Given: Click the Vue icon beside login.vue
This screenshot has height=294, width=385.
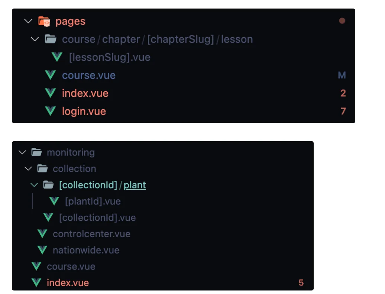Looking at the screenshot, I should pos(50,111).
